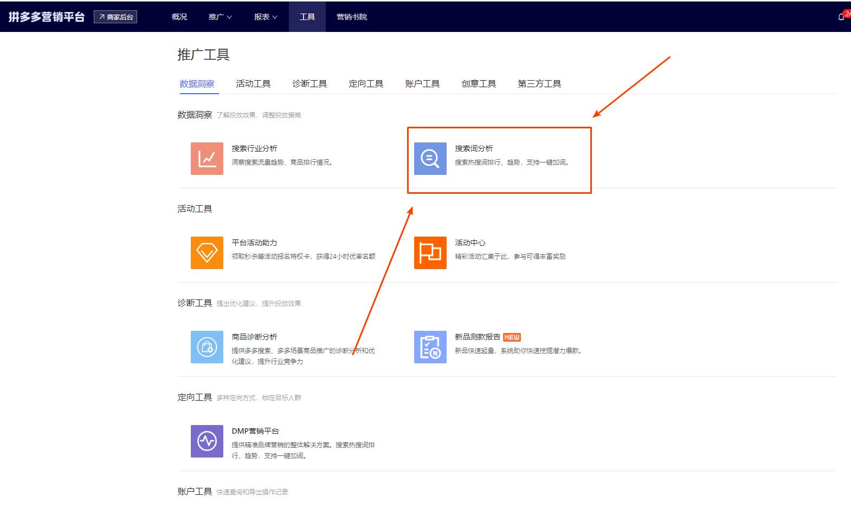Switch to the 账户工具 tab
The height and width of the screenshot is (516, 851).
click(422, 83)
